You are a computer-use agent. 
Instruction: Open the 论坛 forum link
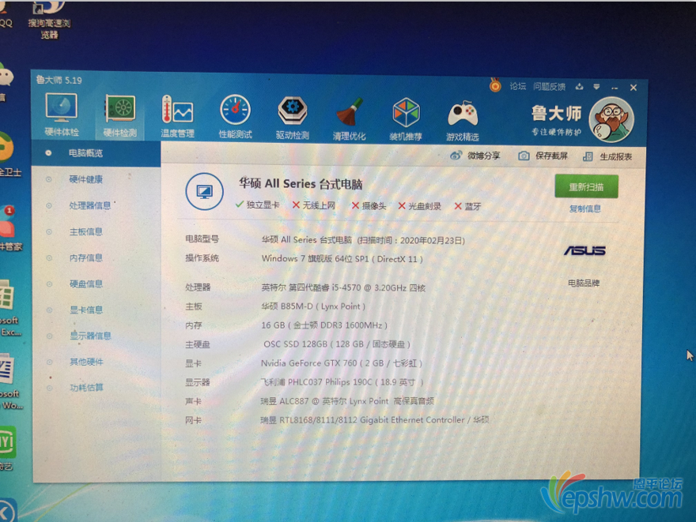(x=517, y=86)
